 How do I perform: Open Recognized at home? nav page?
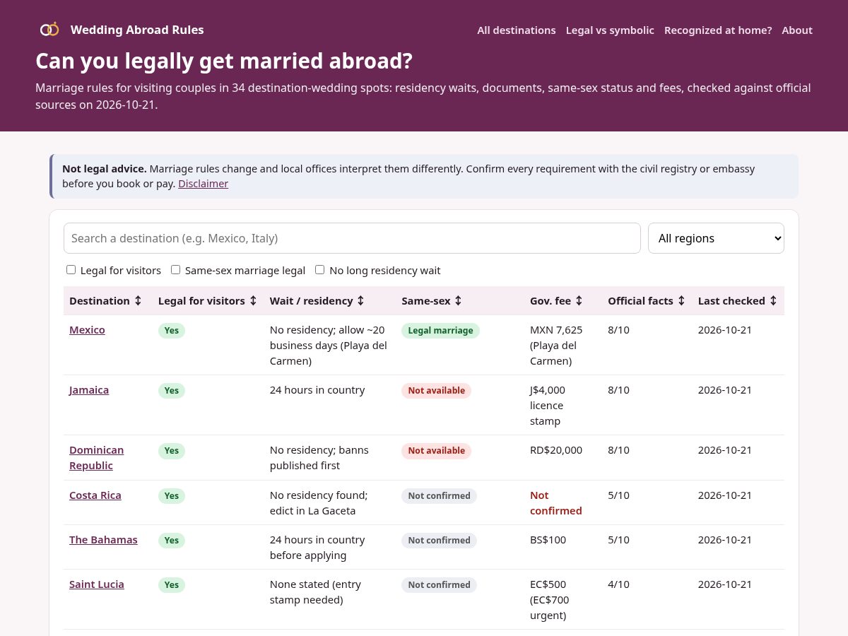coord(718,30)
